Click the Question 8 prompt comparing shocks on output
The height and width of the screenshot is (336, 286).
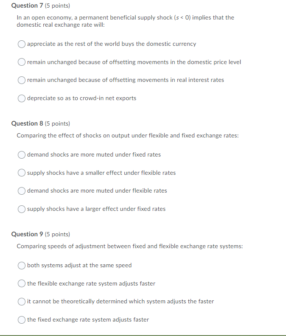[128, 136]
